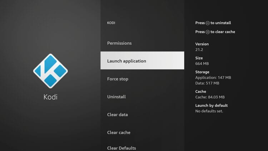Choose the Force stop option
Viewport: 268px width, 151px height.
[142, 79]
